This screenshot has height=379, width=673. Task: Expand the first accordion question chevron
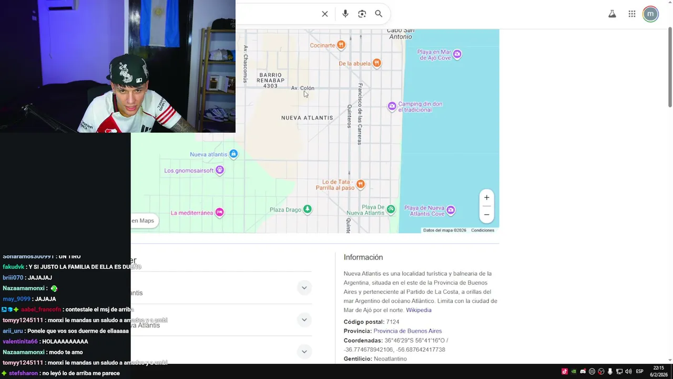pyautogui.click(x=304, y=287)
